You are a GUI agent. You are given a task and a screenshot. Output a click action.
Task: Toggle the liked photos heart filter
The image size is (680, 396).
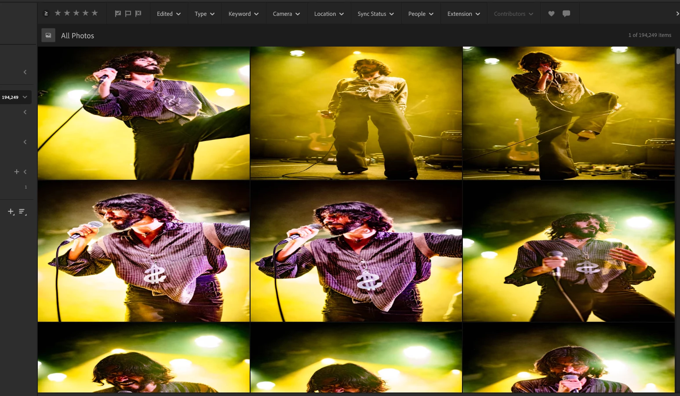point(551,14)
